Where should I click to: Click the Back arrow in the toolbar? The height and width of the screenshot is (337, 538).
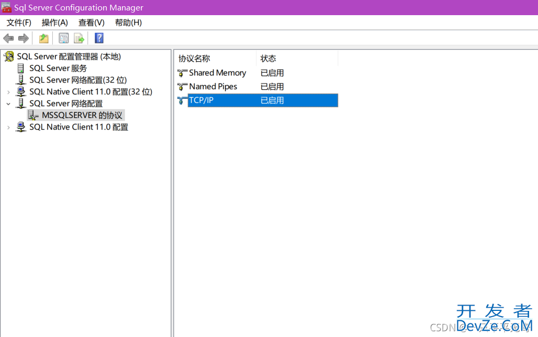8,38
